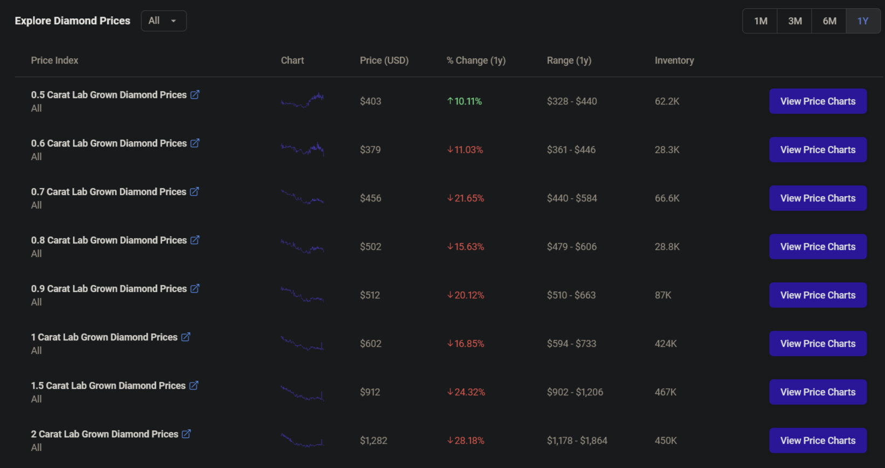Click the % Change (1y) column header

pos(476,60)
